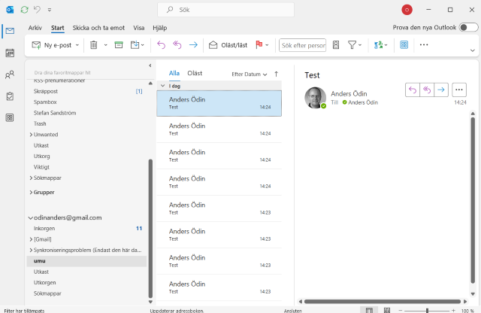Click the ribbon Reply All icon

[177, 45]
